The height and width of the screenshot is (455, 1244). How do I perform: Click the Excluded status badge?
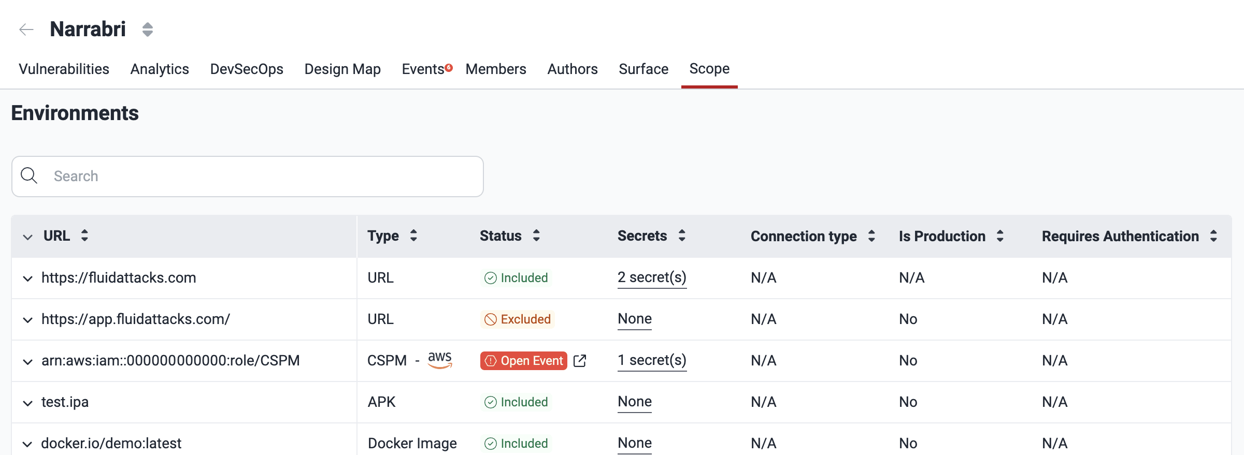pyautogui.click(x=518, y=319)
